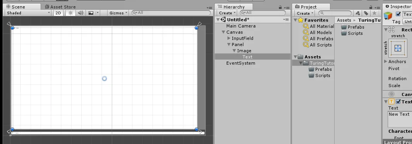The image size is (412, 144).
Task: Open the Scene panel options menu icon
Action: [x=209, y=8]
